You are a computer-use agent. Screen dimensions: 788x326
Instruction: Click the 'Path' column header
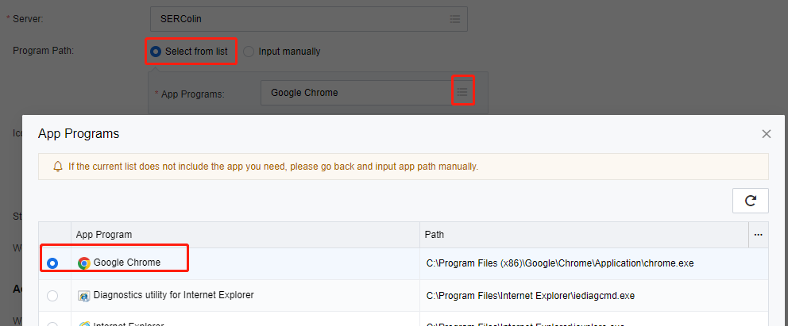[x=435, y=235]
